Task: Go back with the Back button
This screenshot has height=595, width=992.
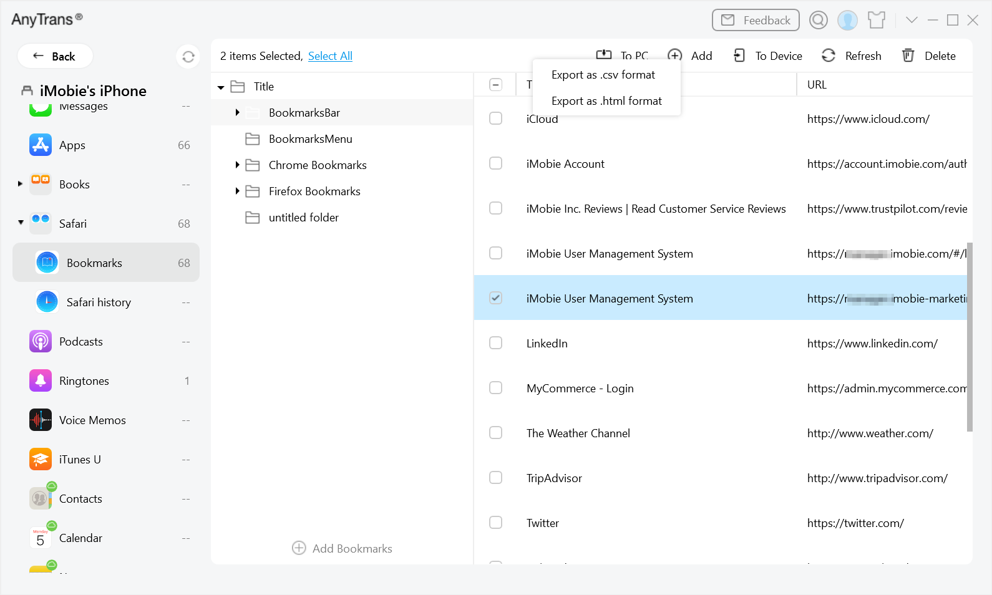Action: pos(55,56)
